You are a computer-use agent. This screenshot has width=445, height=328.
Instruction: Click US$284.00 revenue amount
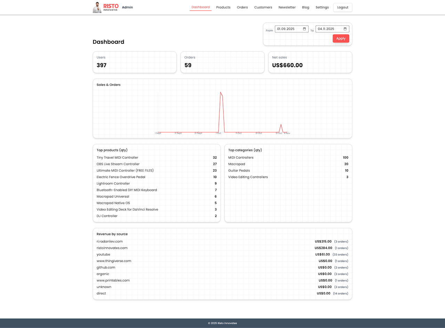coord(323,248)
